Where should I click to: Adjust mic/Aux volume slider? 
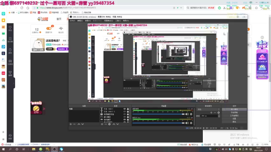point(159,123)
